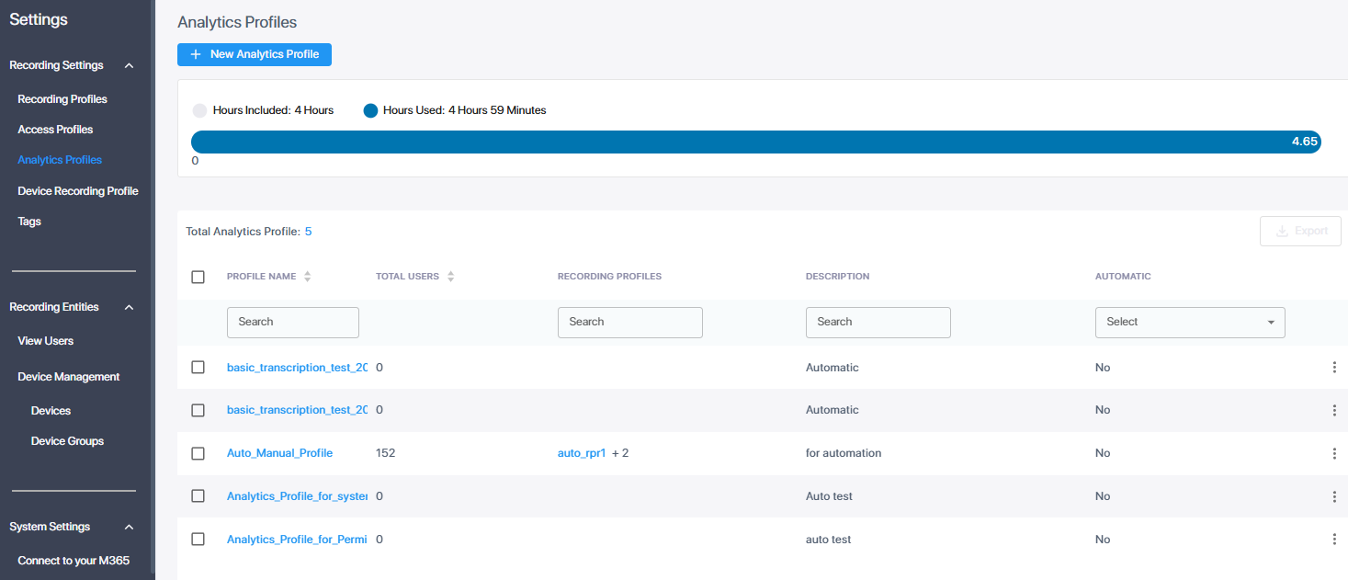The width and height of the screenshot is (1348, 580).
Task: Go to Recording Profiles in sidebar
Action: click(x=62, y=99)
